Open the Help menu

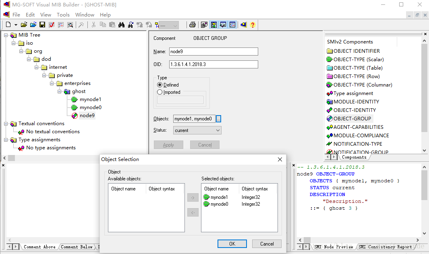pos(105,15)
